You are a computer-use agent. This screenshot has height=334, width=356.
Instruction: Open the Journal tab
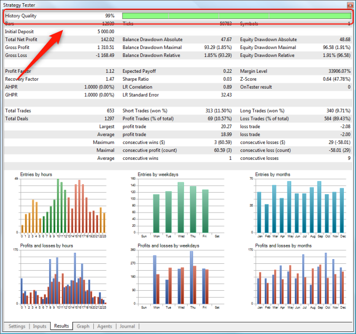coord(127,326)
